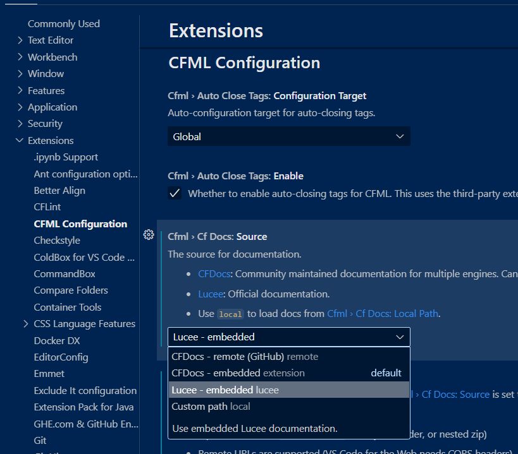
Task: Click 'Use embedded Lucee documentation.' description
Action: (x=255, y=429)
